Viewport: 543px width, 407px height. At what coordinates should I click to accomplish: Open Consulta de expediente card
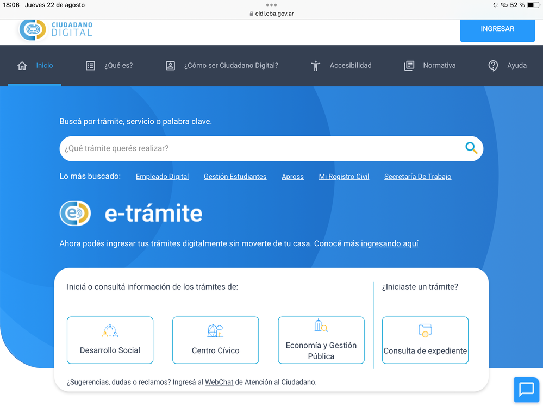coord(425,340)
